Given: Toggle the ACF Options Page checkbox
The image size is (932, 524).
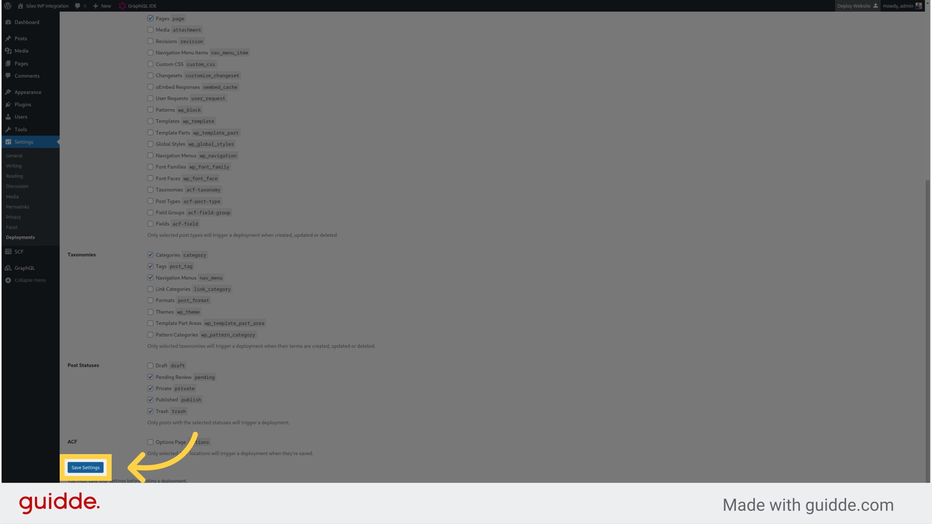Looking at the screenshot, I should (x=150, y=442).
